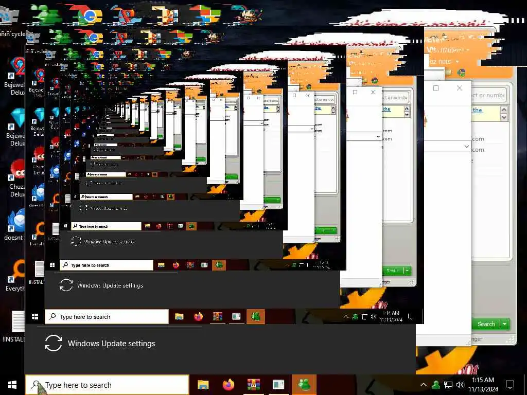
Task: Focus the search box on the nested taskbar showing 1:14 AM
Action: [107, 317]
